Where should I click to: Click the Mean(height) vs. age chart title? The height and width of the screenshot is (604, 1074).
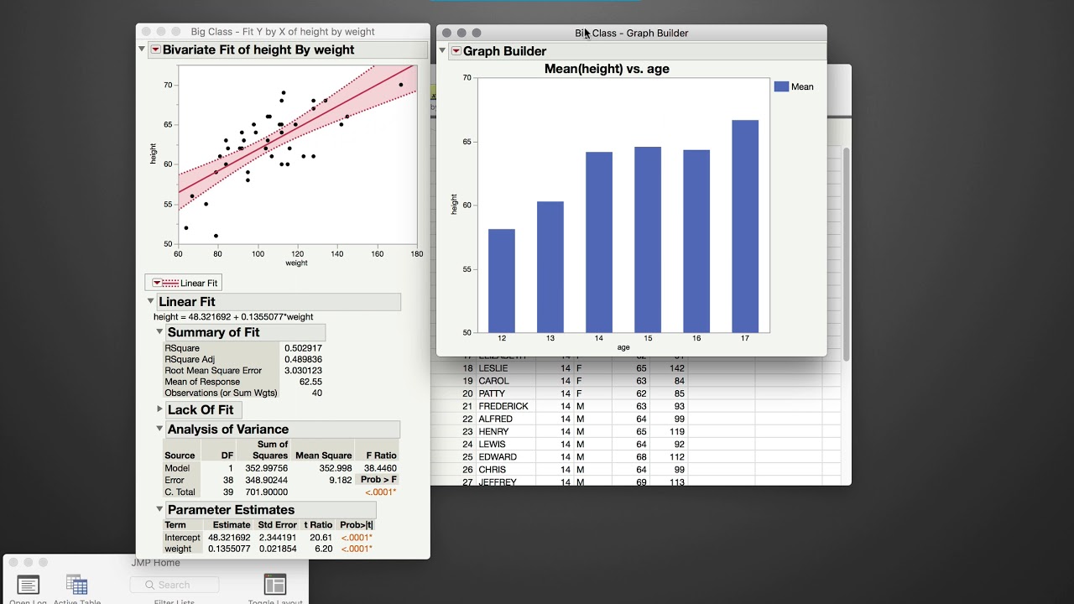point(607,69)
